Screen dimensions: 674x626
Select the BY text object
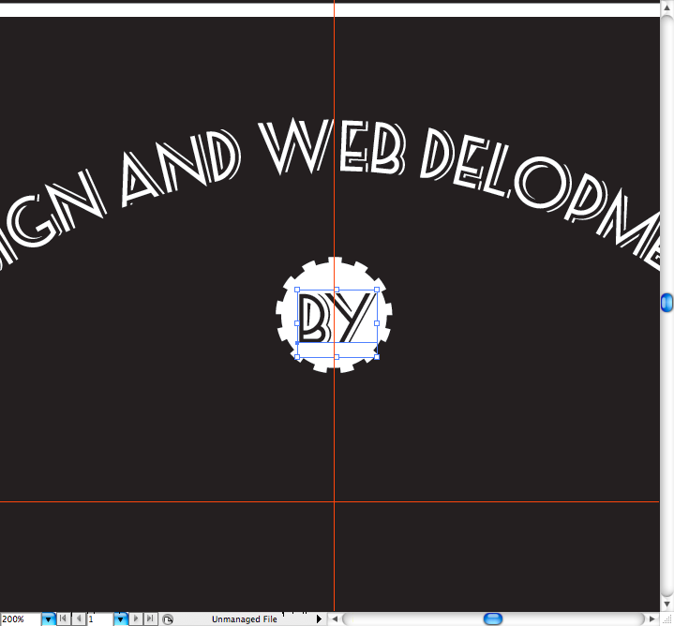[x=337, y=317]
